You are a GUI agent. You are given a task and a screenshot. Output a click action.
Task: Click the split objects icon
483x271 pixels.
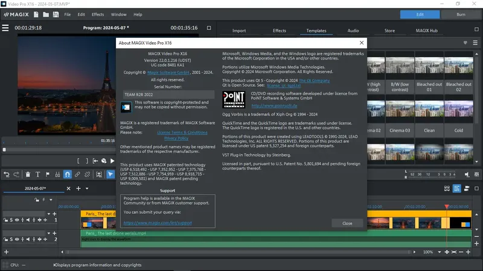pyautogui.click(x=57, y=175)
